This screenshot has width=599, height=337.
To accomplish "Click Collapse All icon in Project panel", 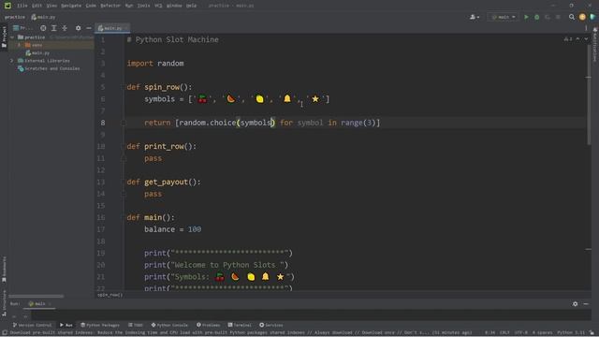I will 65,28.
